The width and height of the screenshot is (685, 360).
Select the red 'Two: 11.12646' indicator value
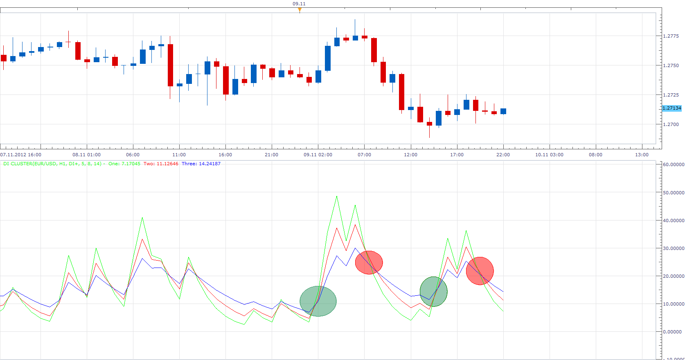click(x=161, y=164)
